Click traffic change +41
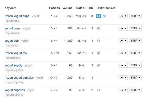The height and width of the screenshot is (105, 146). (84, 29)
